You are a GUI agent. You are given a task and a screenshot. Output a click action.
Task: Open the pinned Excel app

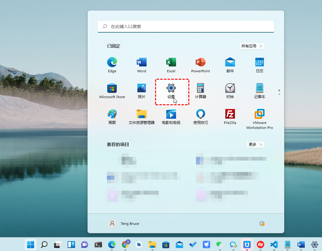point(171,65)
